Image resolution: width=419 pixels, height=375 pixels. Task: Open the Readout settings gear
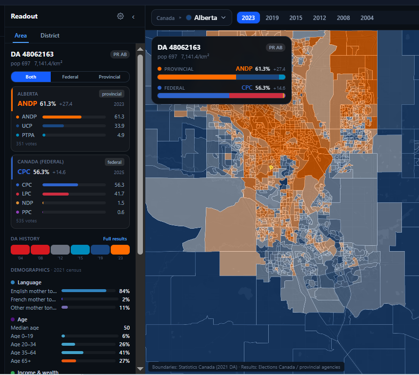coord(120,16)
